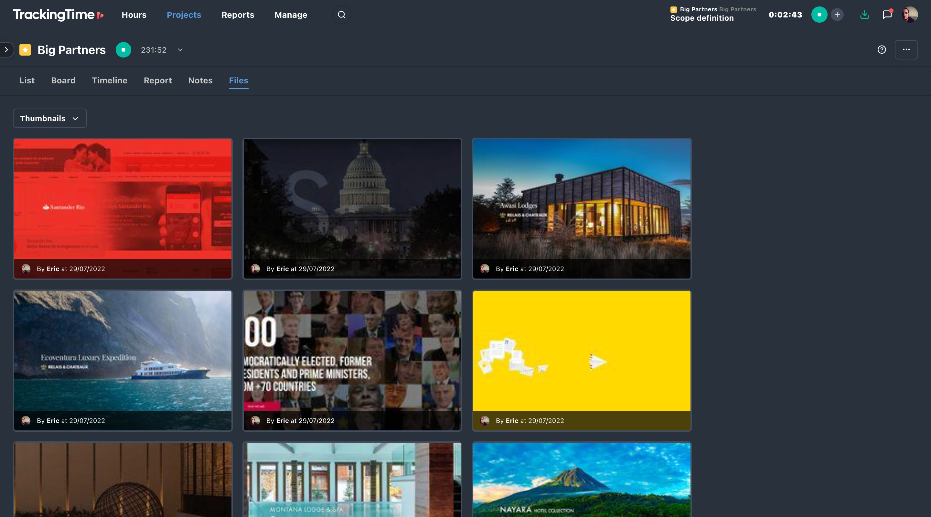This screenshot has height=517, width=931.
Task: Open the Scope definition task link
Action: tap(701, 18)
